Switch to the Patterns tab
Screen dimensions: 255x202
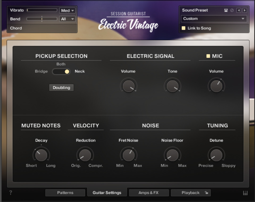[x=65, y=193]
